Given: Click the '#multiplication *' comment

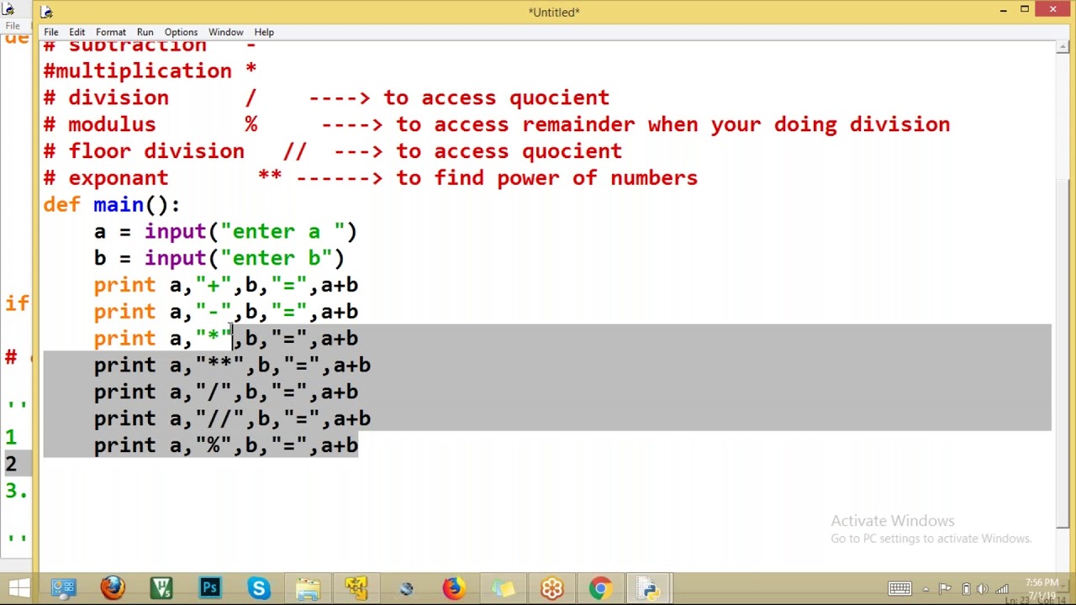Looking at the screenshot, I should click(x=150, y=71).
